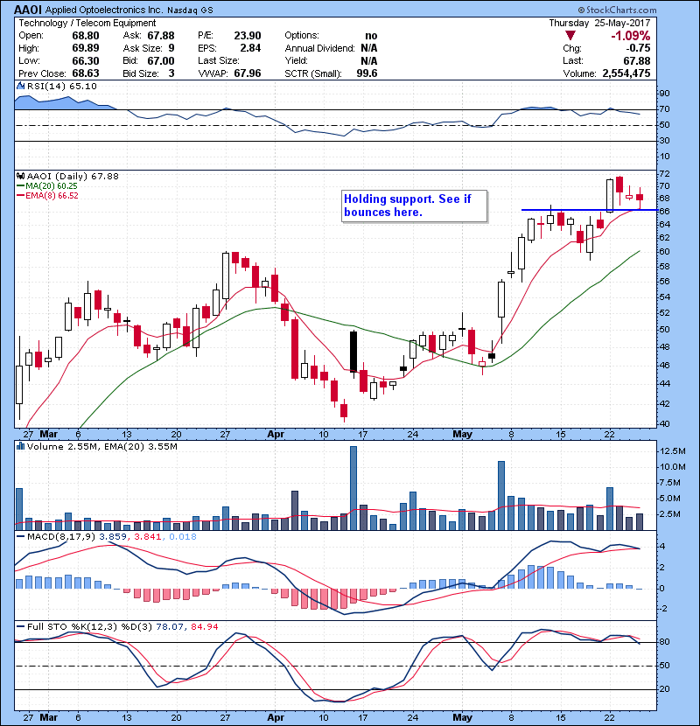The height and width of the screenshot is (726, 700).
Task: Click the Last 67.88 value
Action: (x=636, y=60)
